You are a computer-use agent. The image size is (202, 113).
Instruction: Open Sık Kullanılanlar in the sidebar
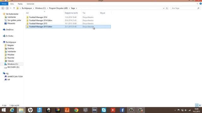click(x=12, y=14)
